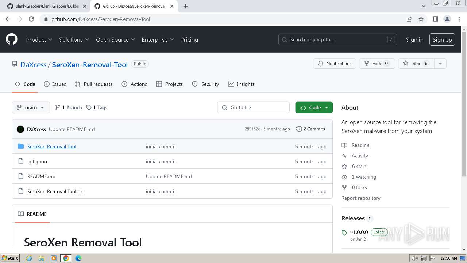Image resolution: width=467 pixels, height=263 pixels.
Task: Click DaXcess avatar in commit row
Action: (20, 129)
